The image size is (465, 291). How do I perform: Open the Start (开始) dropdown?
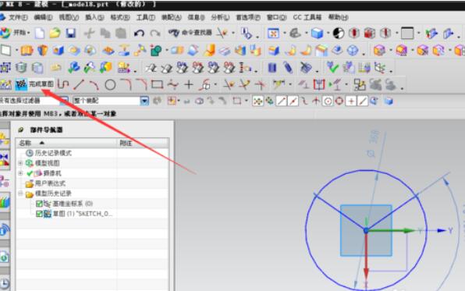point(16,33)
